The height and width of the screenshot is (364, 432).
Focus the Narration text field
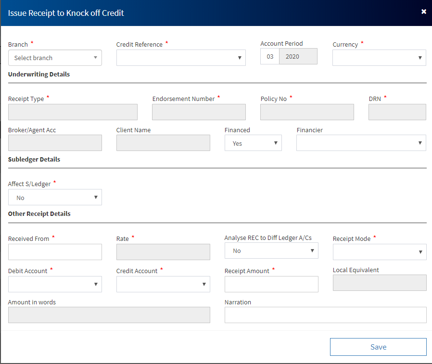click(325, 315)
